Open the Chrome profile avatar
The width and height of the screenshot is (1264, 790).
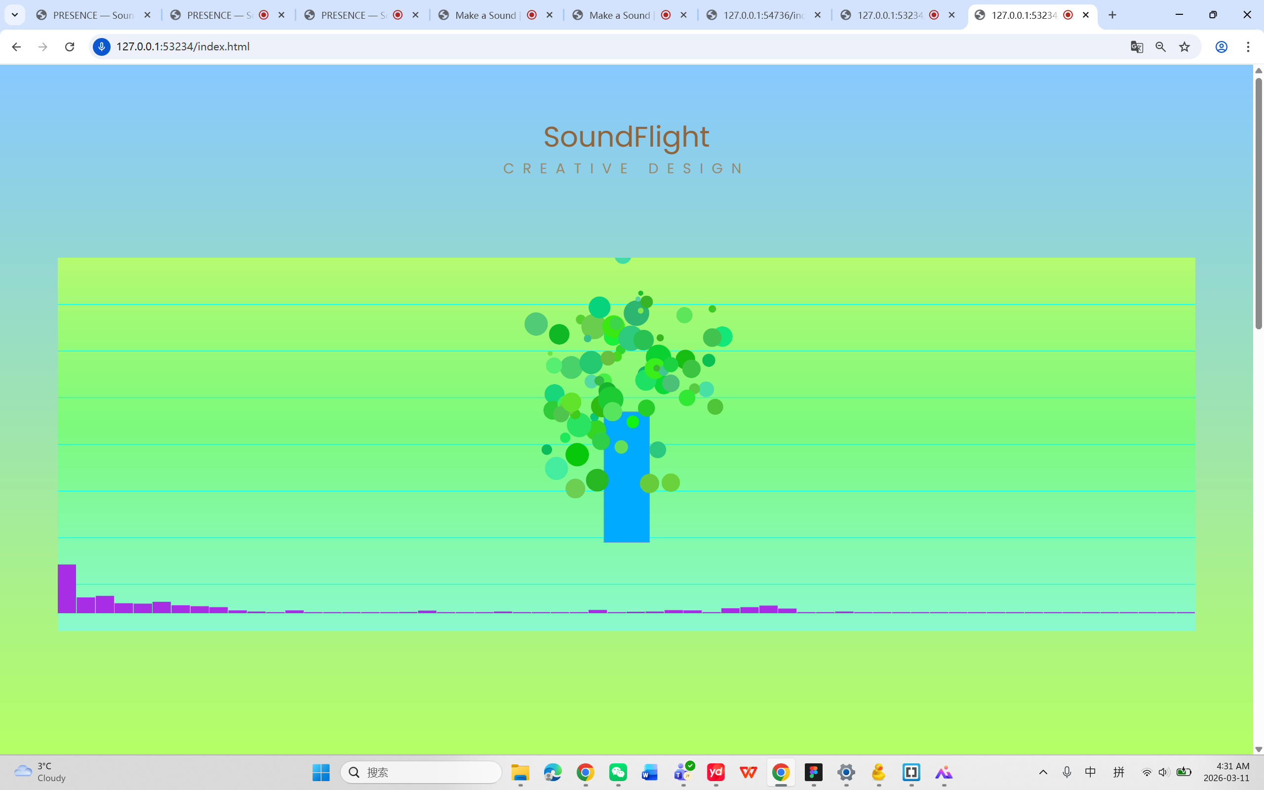coord(1221,46)
